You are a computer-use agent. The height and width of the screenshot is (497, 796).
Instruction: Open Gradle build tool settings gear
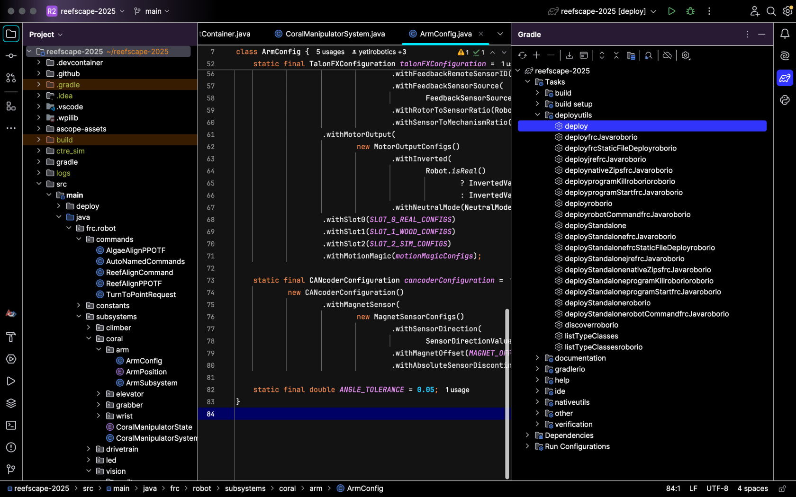click(x=686, y=55)
